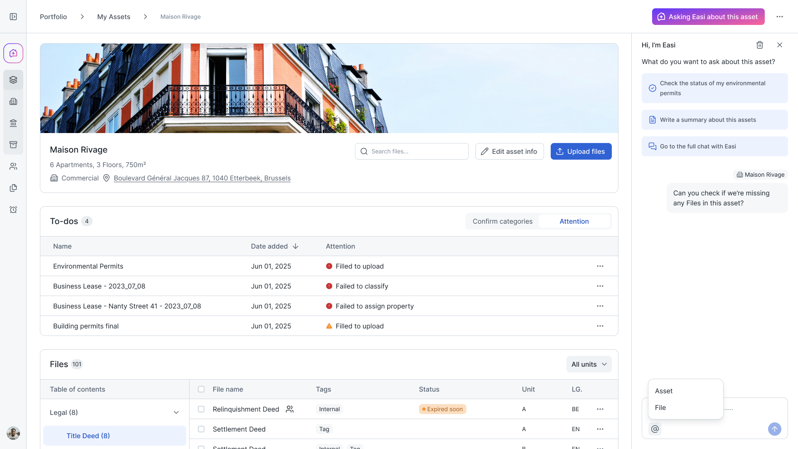Open the All units dropdown

pos(589,364)
